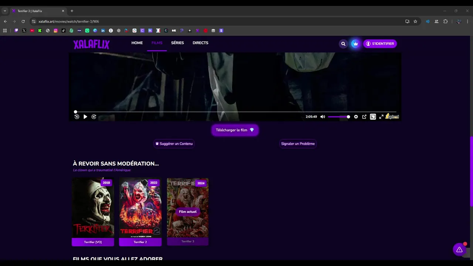The width and height of the screenshot is (473, 266).
Task: Click the glowing crown premium icon
Action: click(355, 44)
